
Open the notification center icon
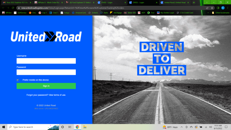click(226, 127)
